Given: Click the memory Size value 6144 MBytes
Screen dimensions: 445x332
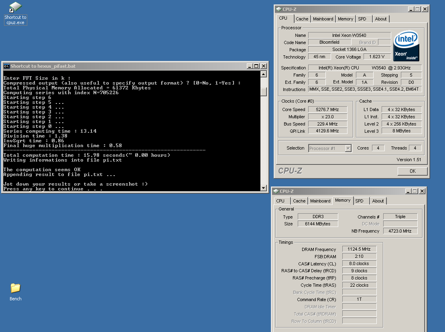Looking at the screenshot, I should point(318,224).
